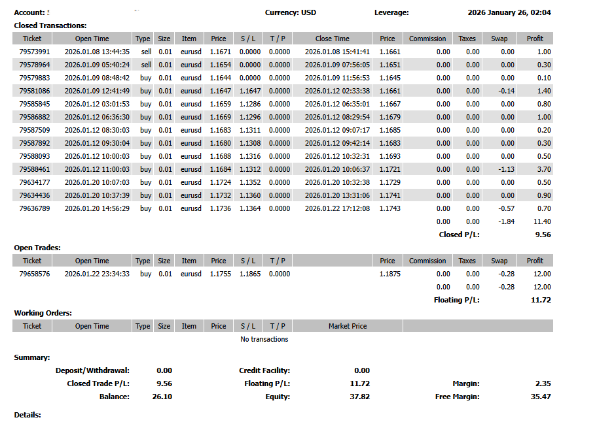The height and width of the screenshot is (424, 597).
Task: Click the Account label
Action: [x=29, y=12]
